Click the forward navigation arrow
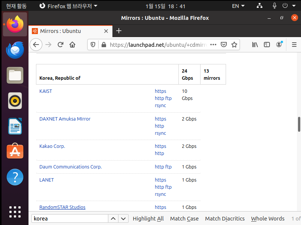Image resolution: width=301 pixels, height=225 pixels. click(x=48, y=45)
